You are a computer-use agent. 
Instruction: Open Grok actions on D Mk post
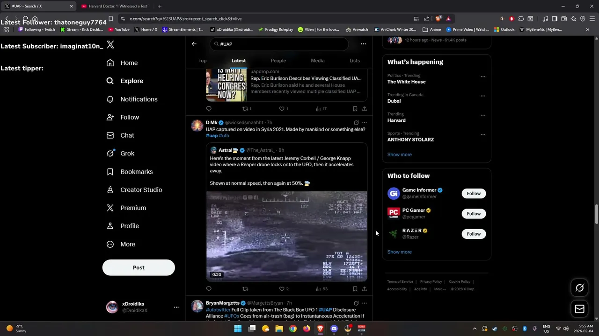356,123
